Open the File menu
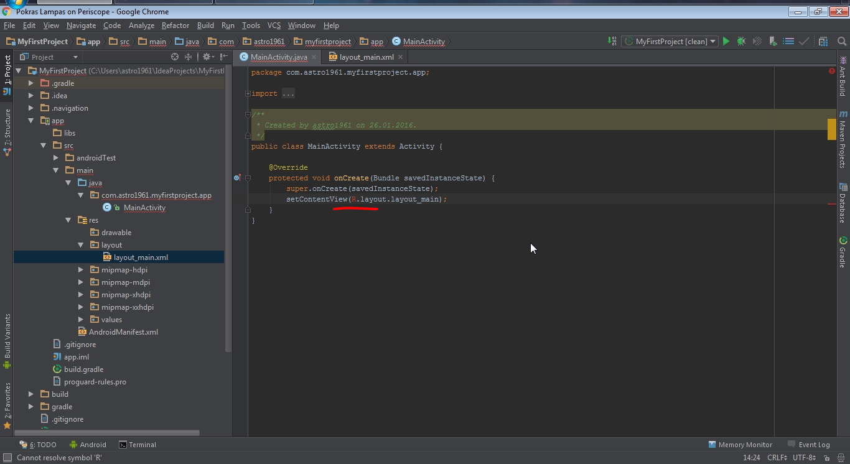The height and width of the screenshot is (464, 850). pyautogui.click(x=9, y=26)
